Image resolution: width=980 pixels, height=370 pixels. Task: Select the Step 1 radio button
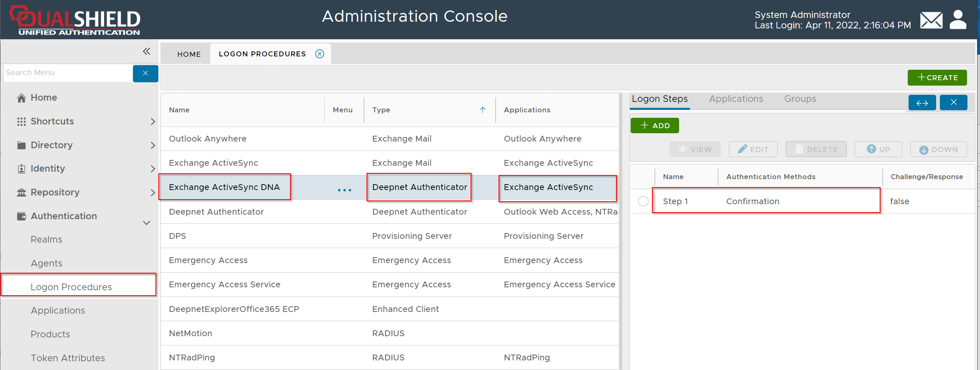tap(643, 201)
